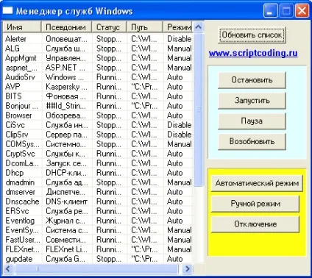The image size is (312, 278).
Task: Click the Отключение button
Action: tap(255, 224)
